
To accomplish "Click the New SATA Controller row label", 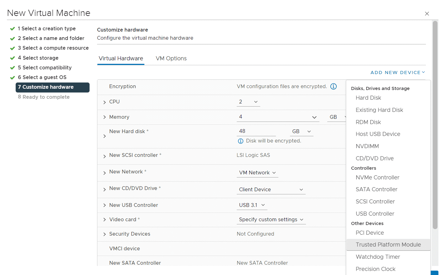I will point(135,263).
